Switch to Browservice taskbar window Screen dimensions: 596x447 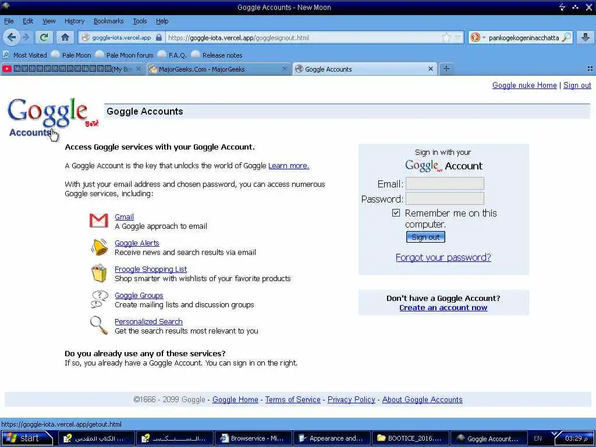tap(253, 438)
